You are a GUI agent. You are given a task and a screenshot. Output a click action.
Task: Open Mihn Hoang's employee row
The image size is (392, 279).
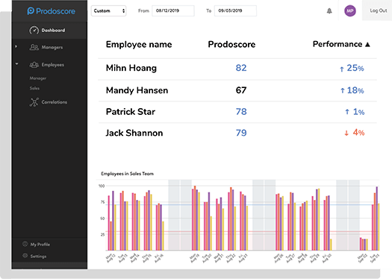pos(237,68)
